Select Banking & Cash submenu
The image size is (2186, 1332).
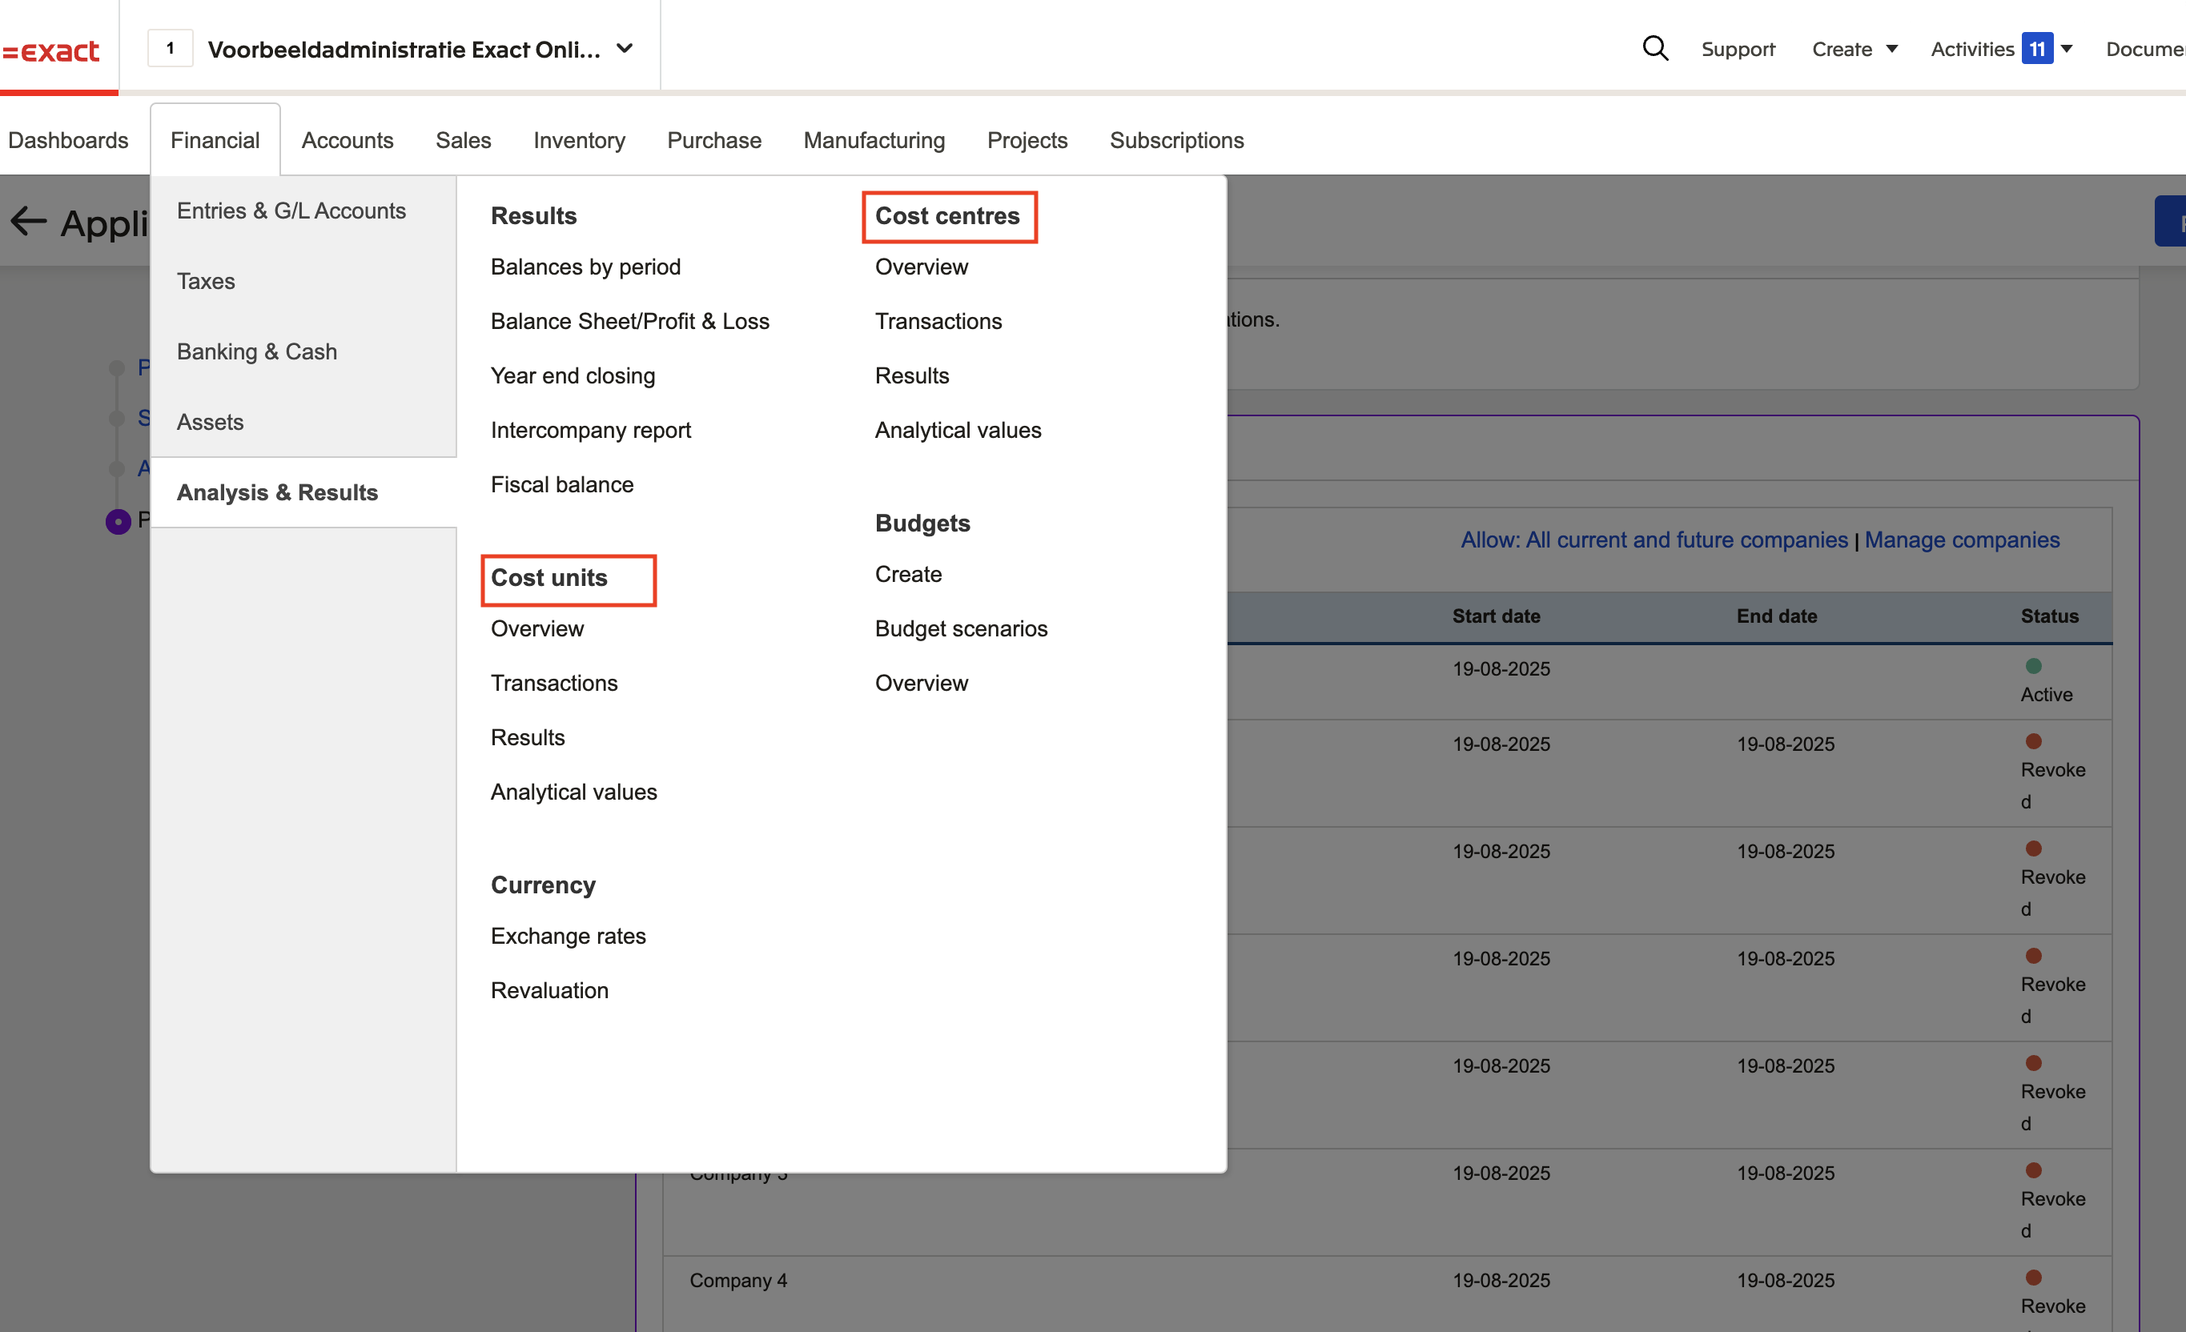256,351
